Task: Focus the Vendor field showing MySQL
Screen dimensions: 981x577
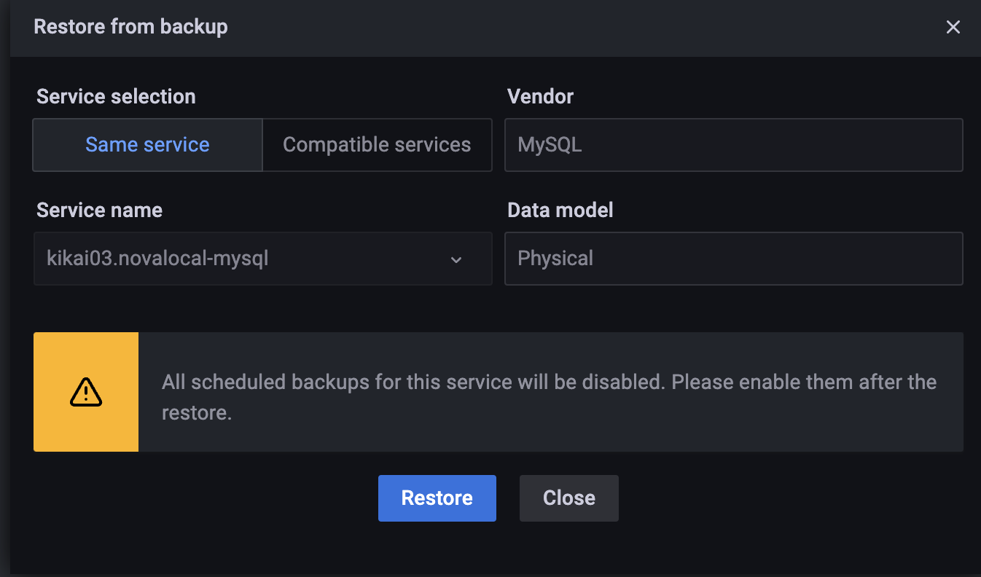Action: tap(733, 145)
